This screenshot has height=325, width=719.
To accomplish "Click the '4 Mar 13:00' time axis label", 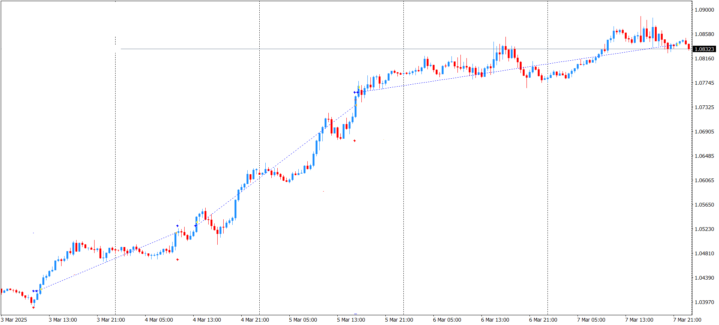I will tap(207, 320).
